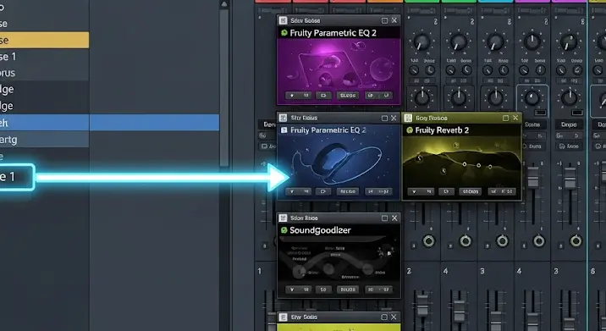Image resolution: width=606 pixels, height=331 pixels.
Task: Click the top large knob on the cyan-topped mixer channel
Action: 495,41
